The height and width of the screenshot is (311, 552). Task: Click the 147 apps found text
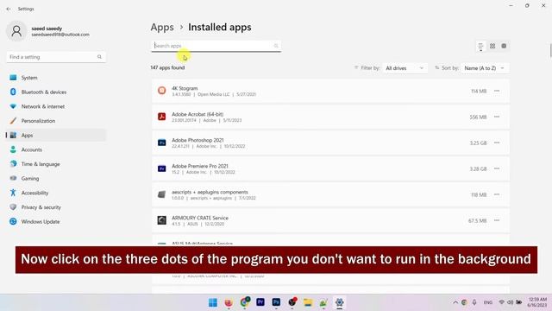coord(167,67)
